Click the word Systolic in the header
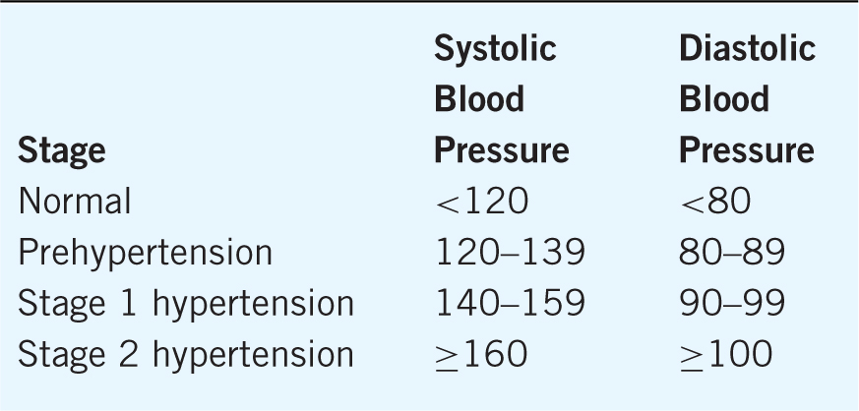The height and width of the screenshot is (411, 859). tap(495, 48)
